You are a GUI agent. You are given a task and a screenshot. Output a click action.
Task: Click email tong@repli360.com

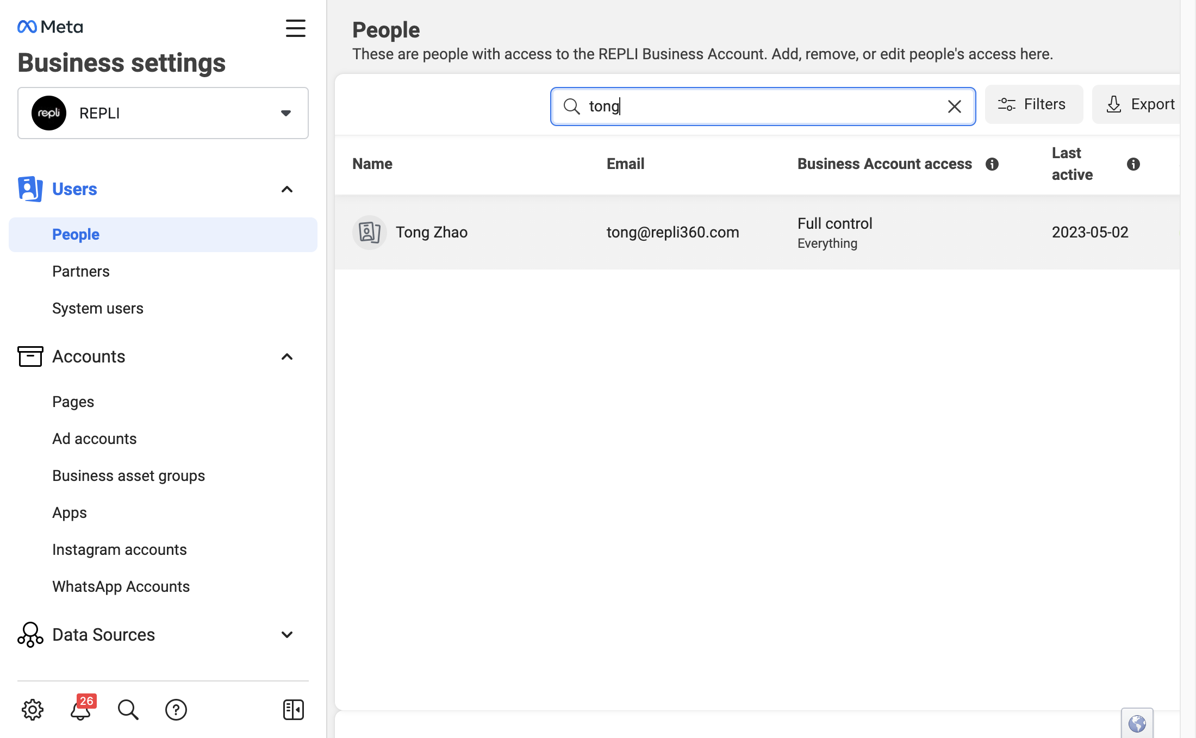(x=673, y=233)
